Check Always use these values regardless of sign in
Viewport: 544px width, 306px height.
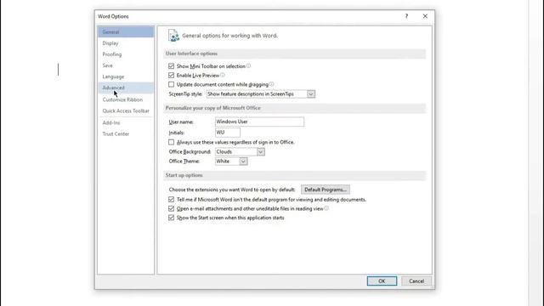[x=171, y=142]
